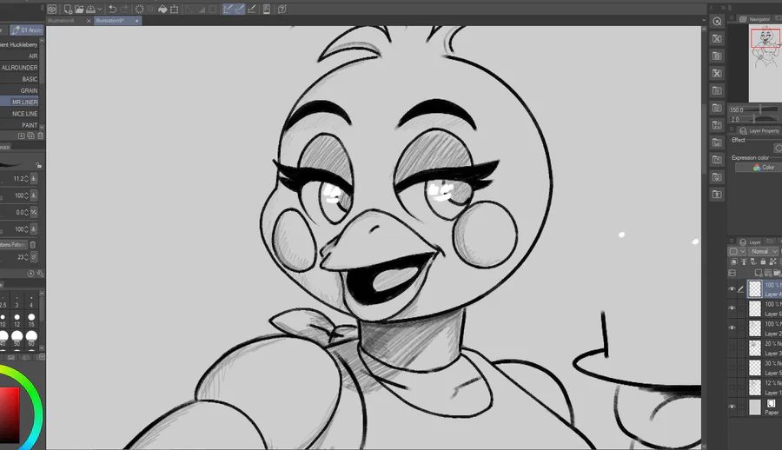Hide Layer 4 with its eye icon

(732, 289)
